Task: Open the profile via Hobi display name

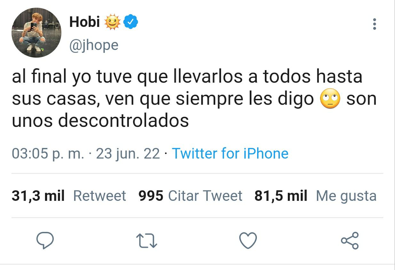Action: (x=84, y=22)
